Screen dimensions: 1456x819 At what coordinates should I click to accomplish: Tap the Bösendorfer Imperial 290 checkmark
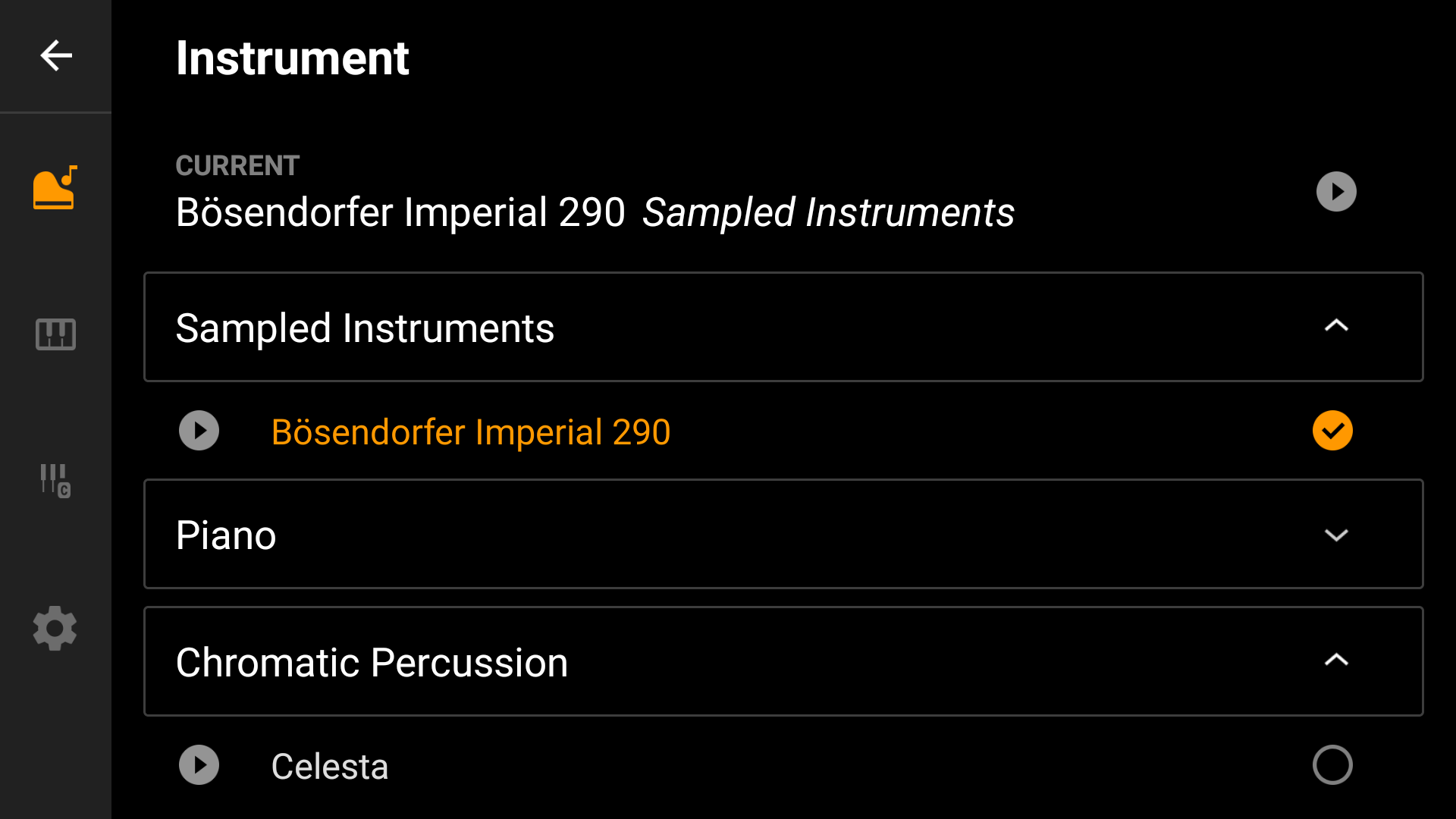(x=1332, y=431)
